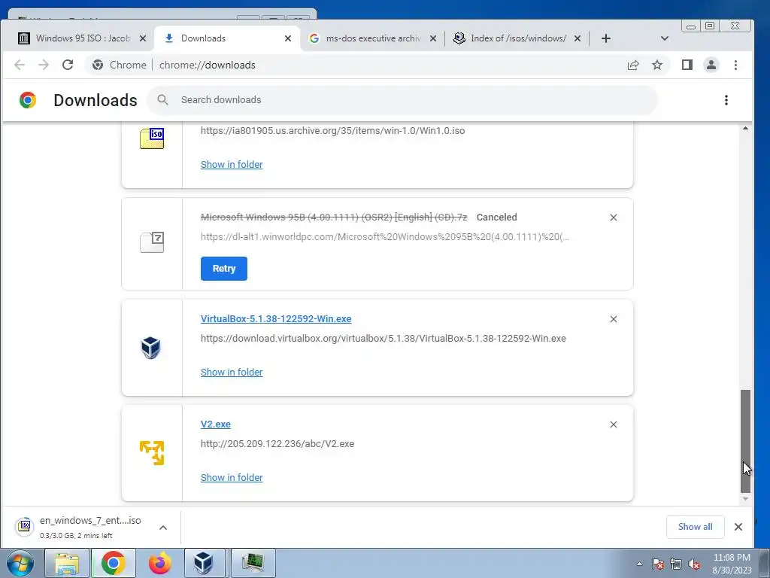Open a new tab with plus button

[606, 38]
